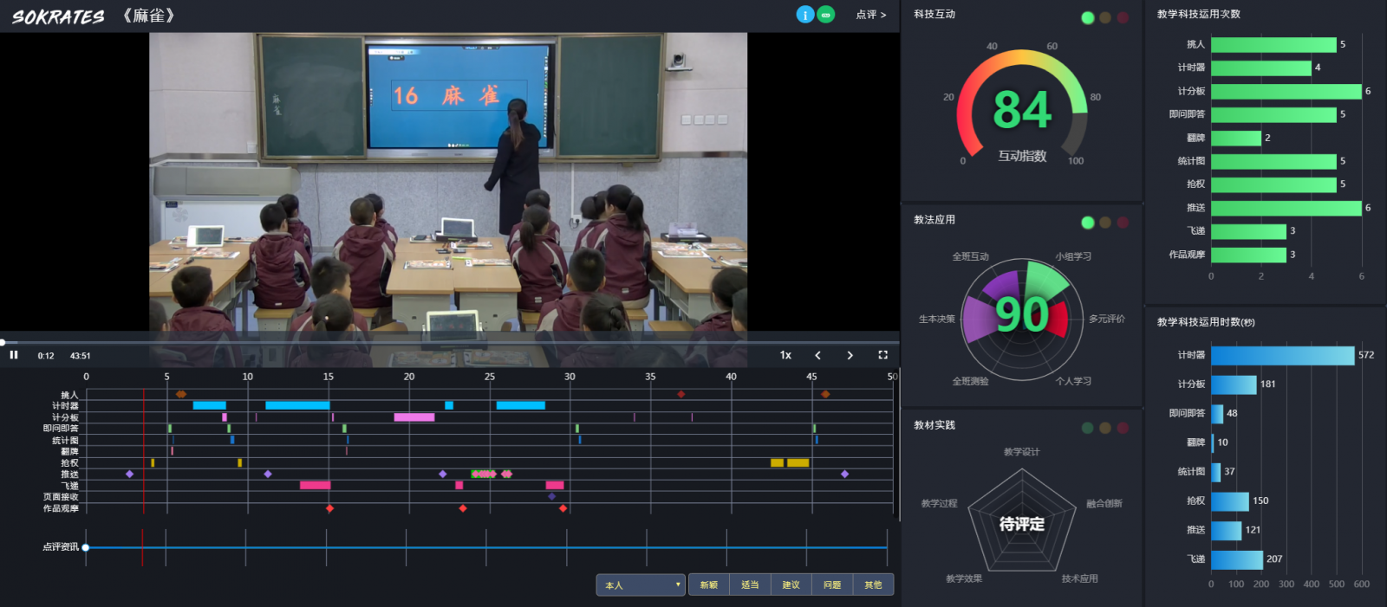This screenshot has height=607, width=1387.
Task: Toggle yellow indicator in 教材实践 panel
Action: coord(1104,428)
